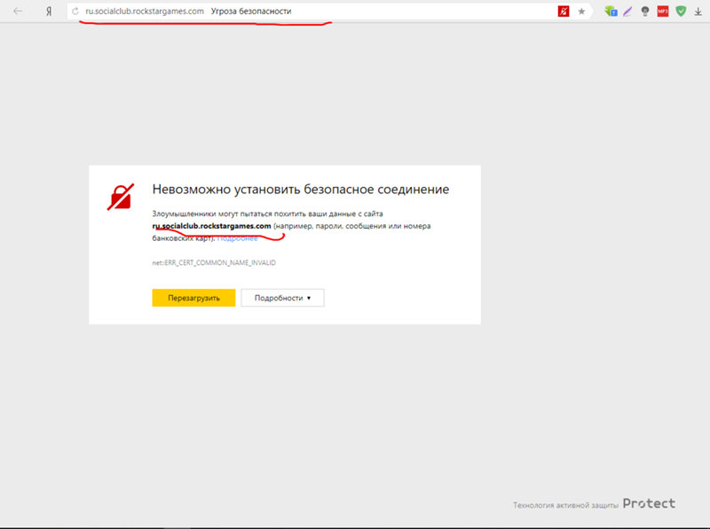Open the green extension icon with badge

click(x=611, y=12)
